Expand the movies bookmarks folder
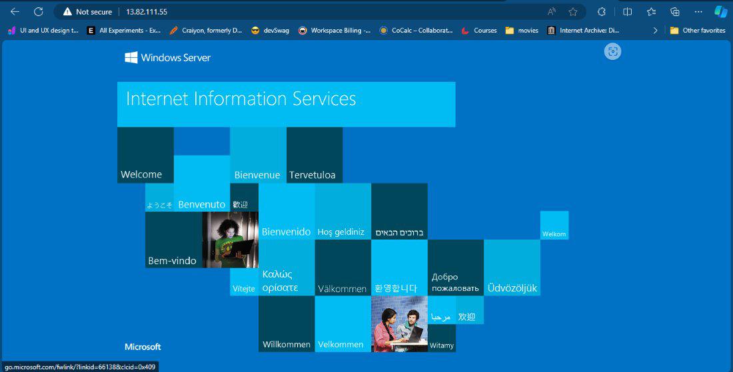Screen dimensions: 733x372 tap(522, 31)
